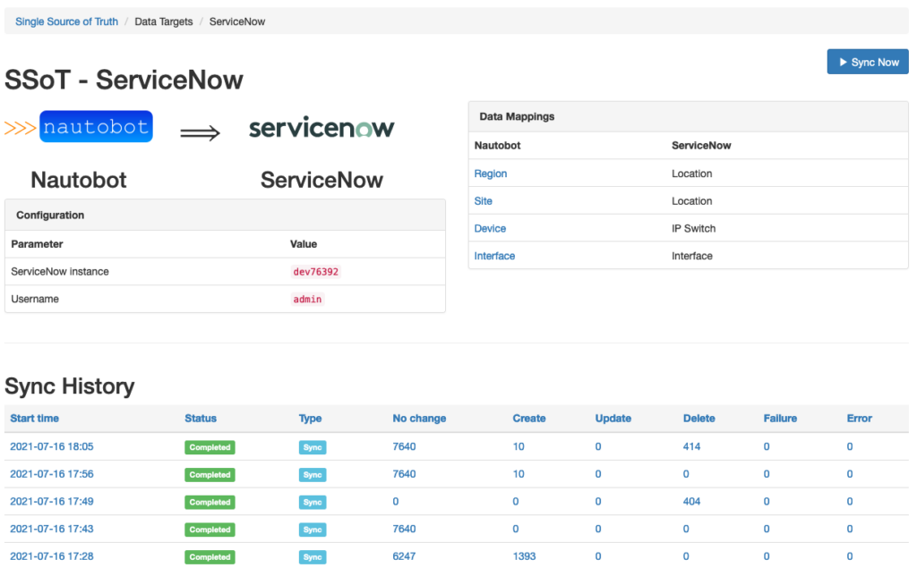Click Sync type badge for 17:49 row
917x568 pixels.
(x=313, y=502)
